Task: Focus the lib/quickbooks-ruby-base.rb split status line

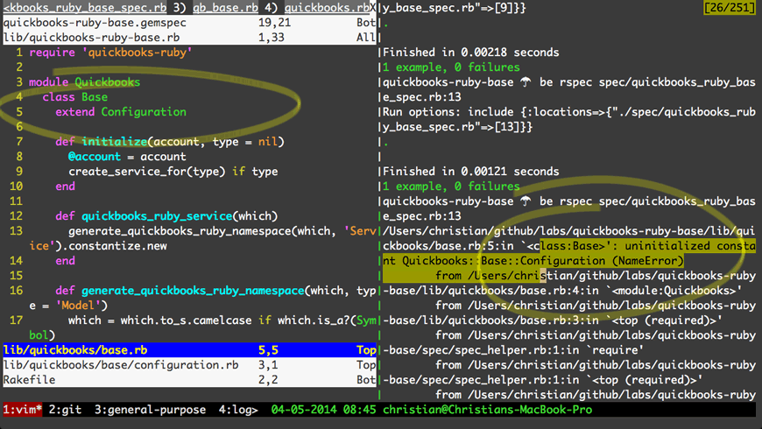Action: (189, 38)
